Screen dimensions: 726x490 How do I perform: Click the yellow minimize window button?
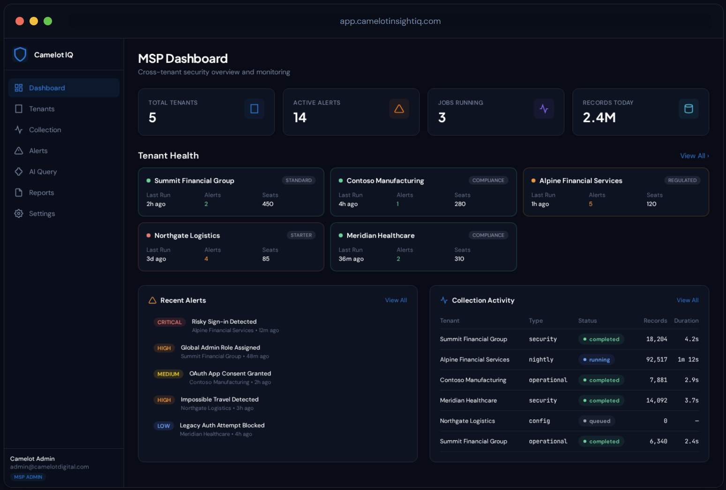34,21
